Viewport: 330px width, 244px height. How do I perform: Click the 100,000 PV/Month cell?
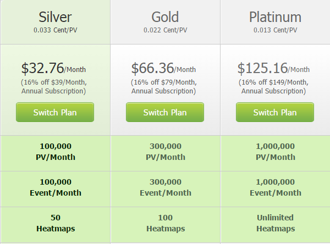coord(56,153)
